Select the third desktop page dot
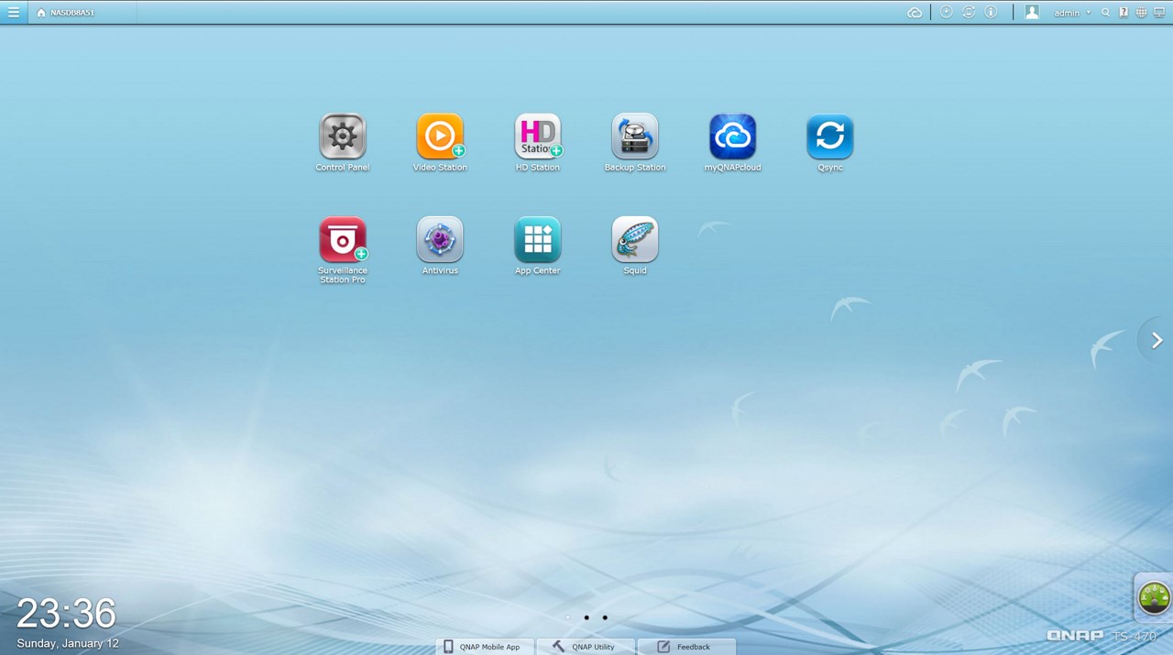 (605, 617)
